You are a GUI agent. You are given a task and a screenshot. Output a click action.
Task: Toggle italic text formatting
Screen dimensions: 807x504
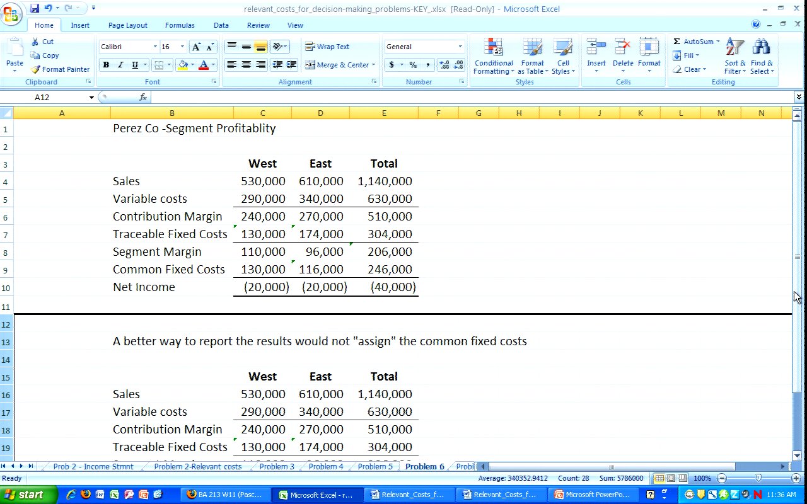click(x=120, y=65)
